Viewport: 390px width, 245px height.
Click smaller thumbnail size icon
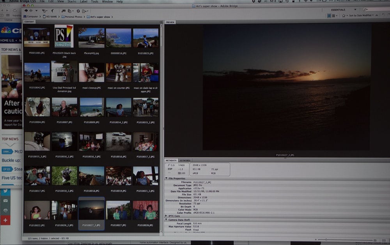click(x=316, y=240)
